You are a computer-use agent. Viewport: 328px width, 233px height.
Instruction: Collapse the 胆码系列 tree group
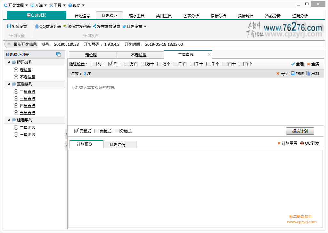[9, 62]
